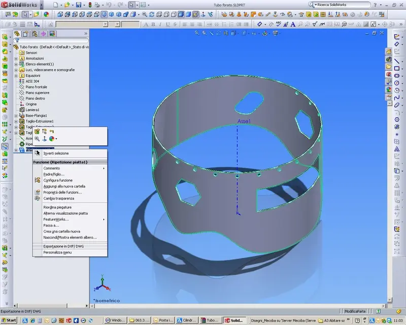406x325 pixels.
Task: Choose Esportazione in DXF/ DWG
Action: point(63,246)
